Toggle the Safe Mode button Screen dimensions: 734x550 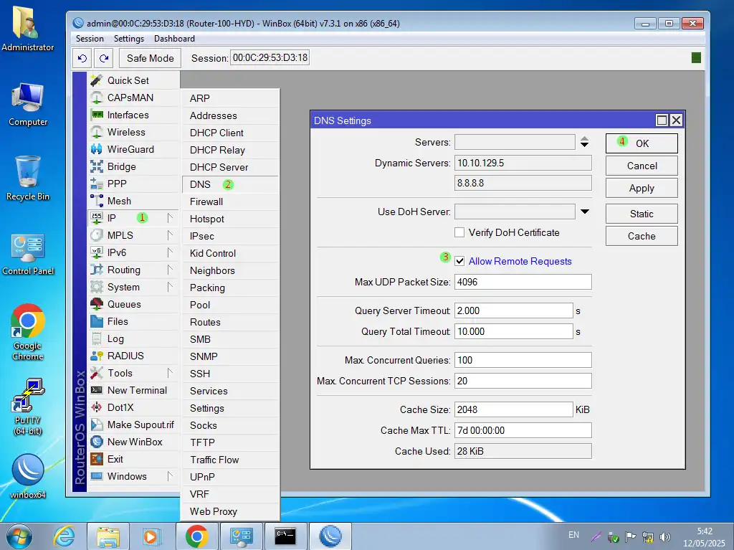click(151, 58)
